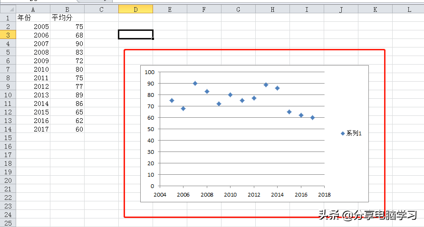
Task: Click the select-all corner of the sheet
Action: (8, 9)
